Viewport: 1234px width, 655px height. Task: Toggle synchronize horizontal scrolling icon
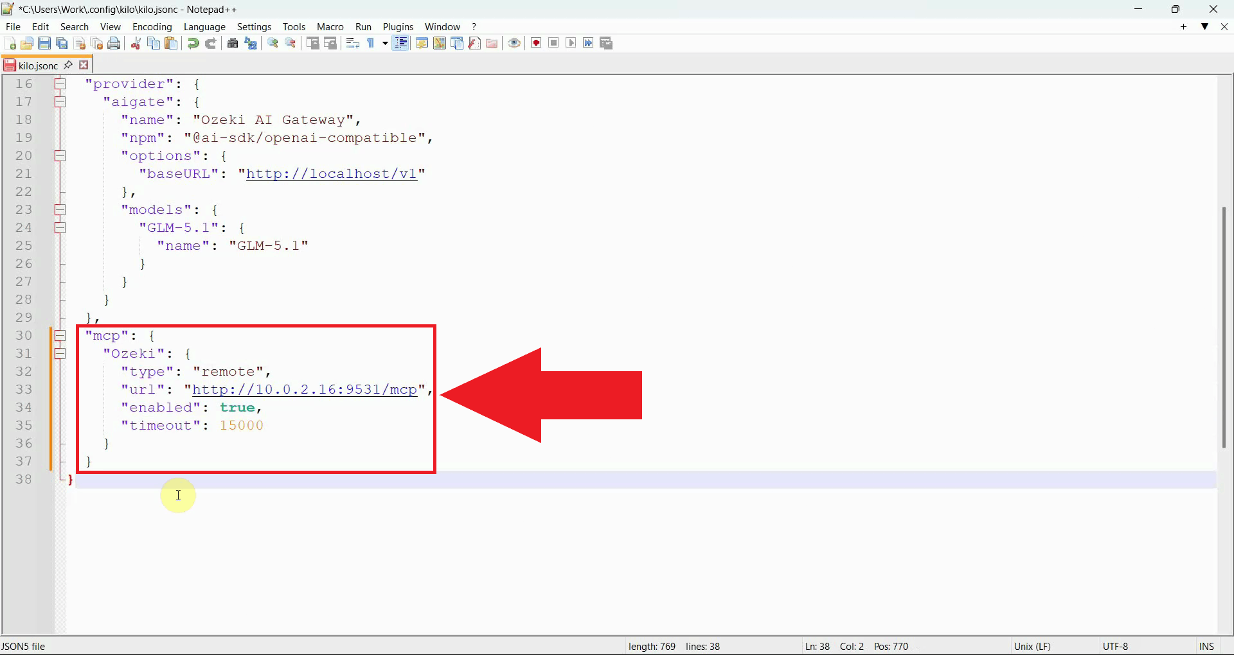coord(330,43)
